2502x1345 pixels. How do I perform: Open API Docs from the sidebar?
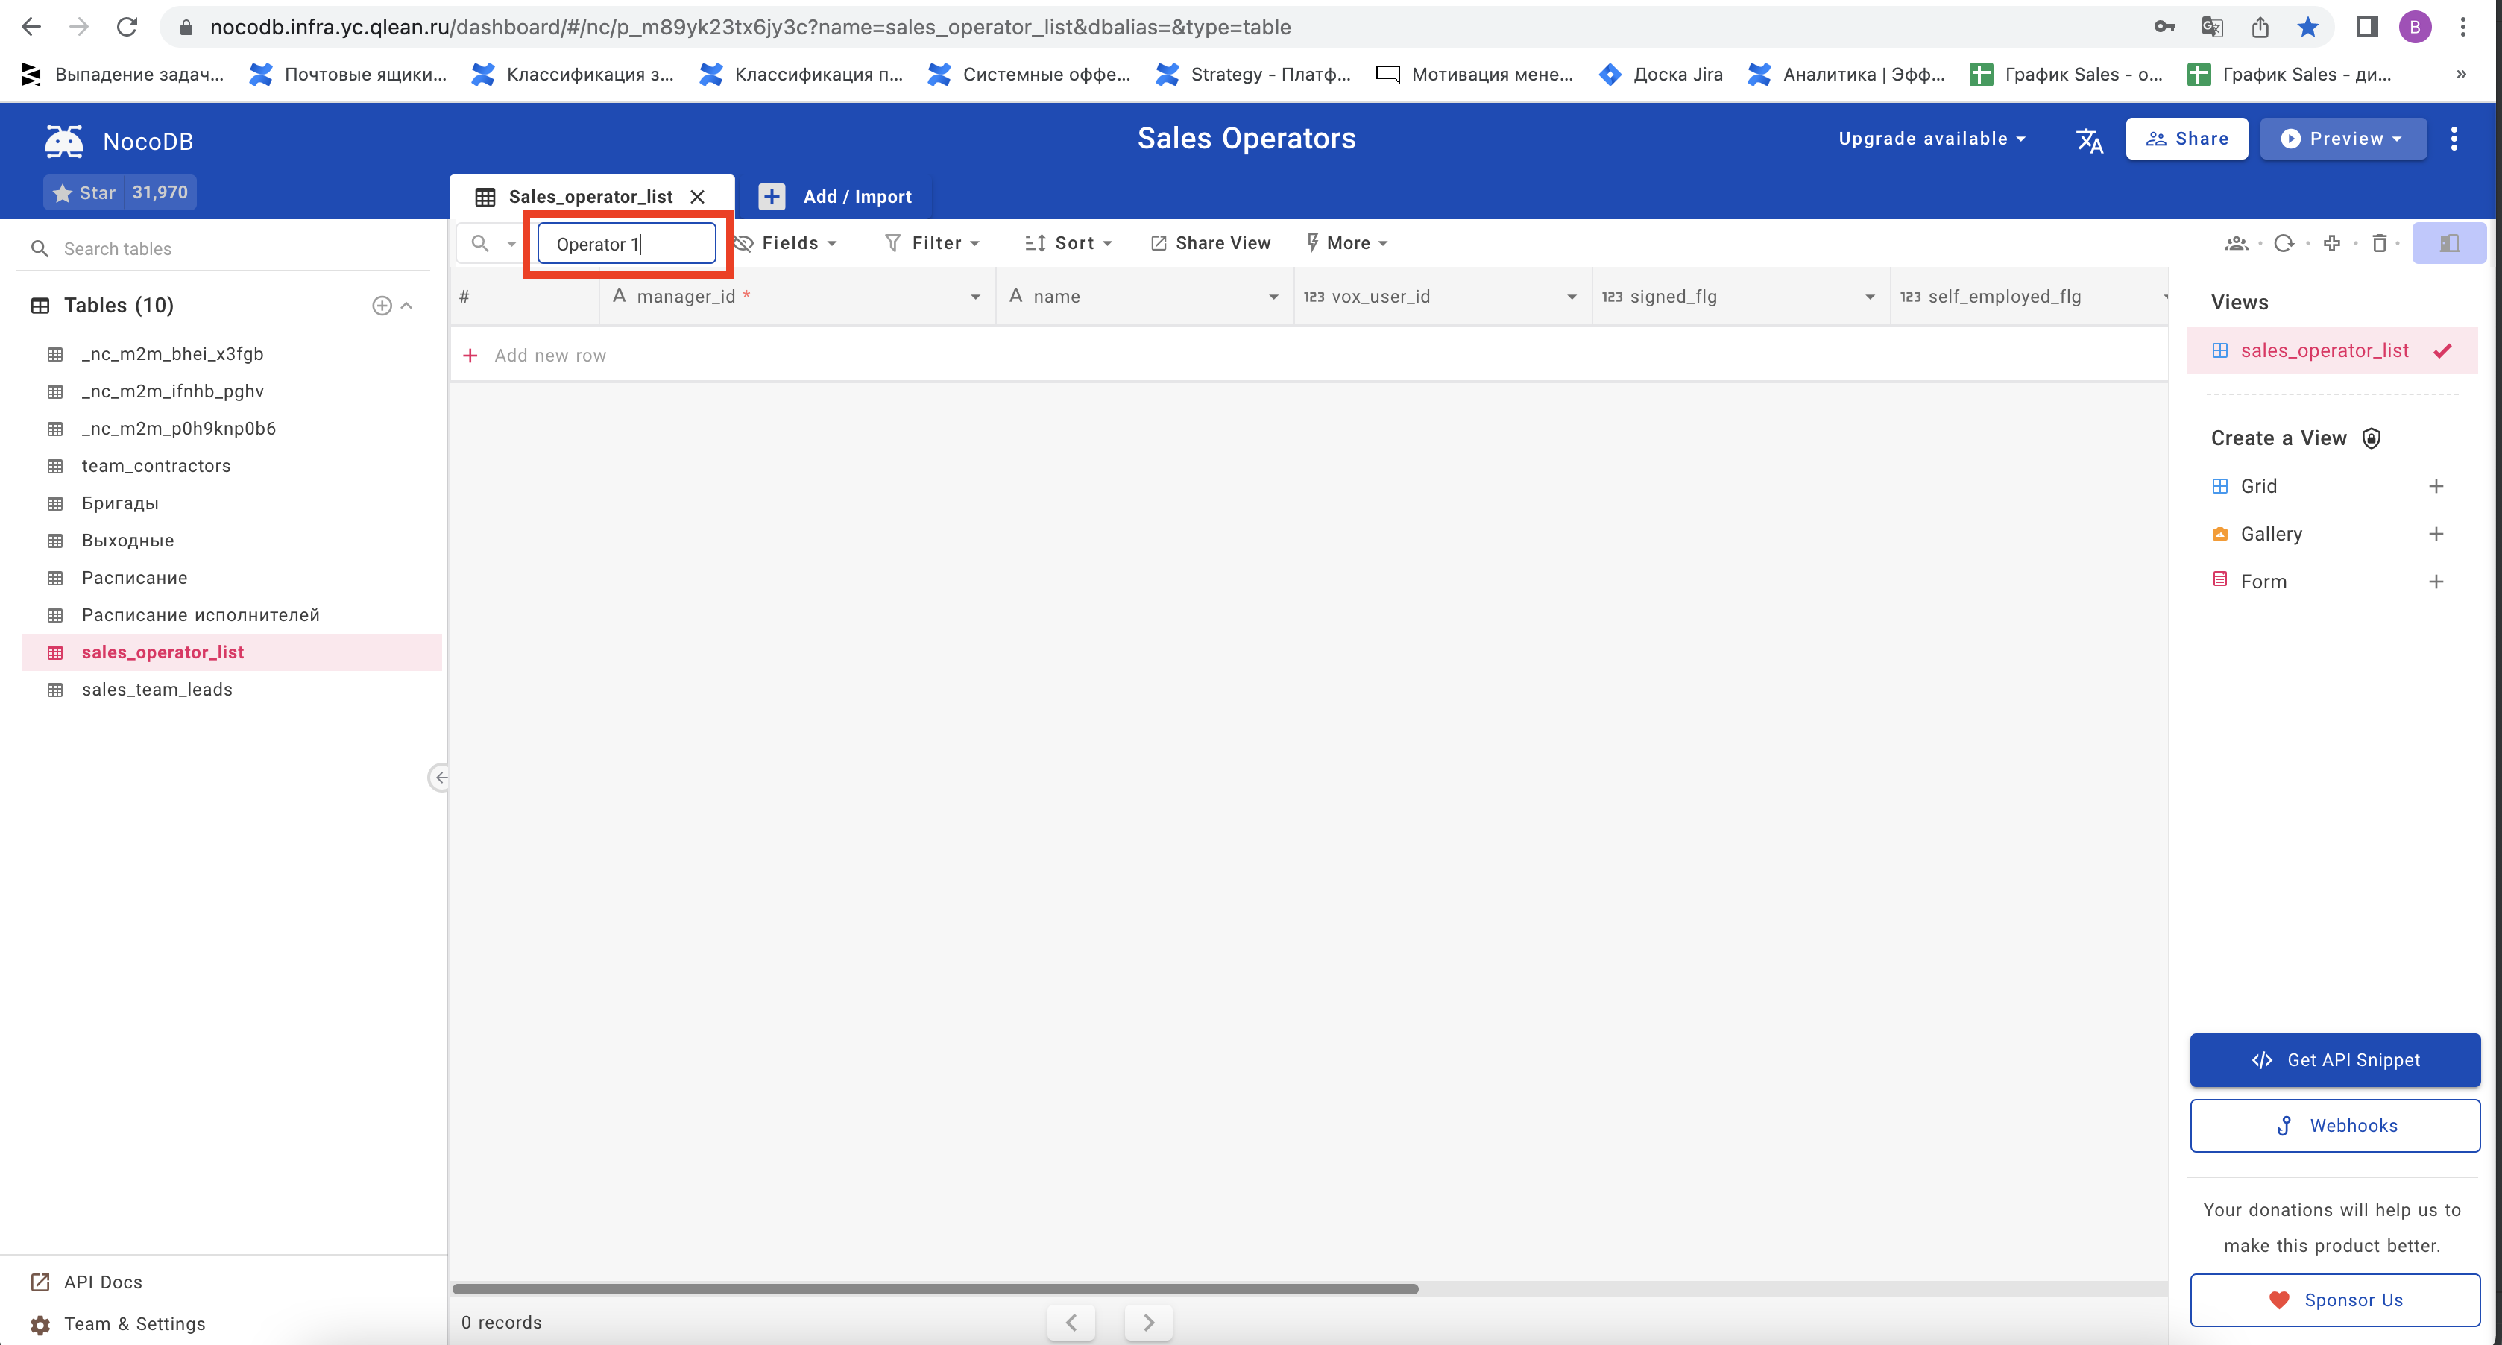click(x=102, y=1282)
